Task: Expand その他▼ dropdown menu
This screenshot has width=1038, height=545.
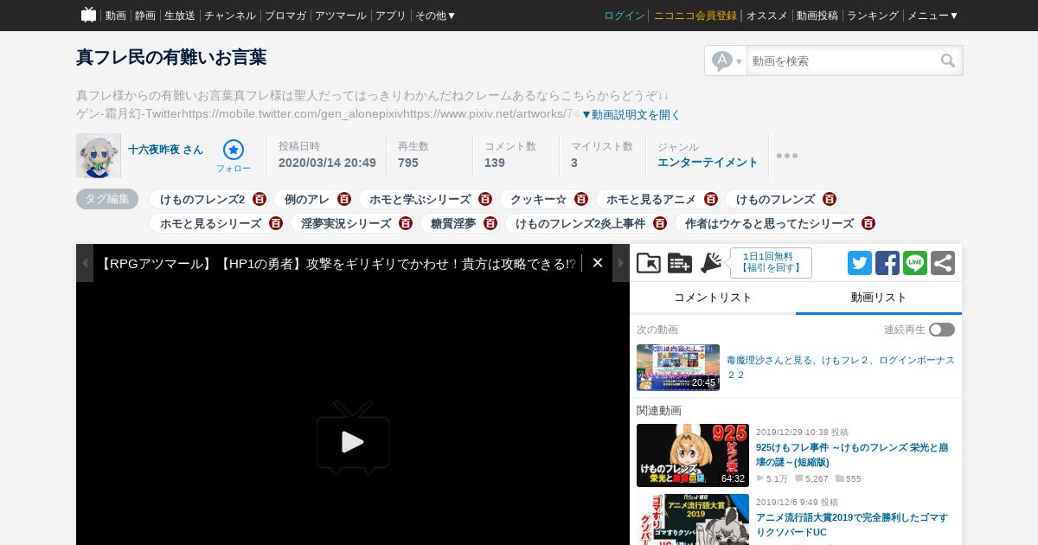Action: 436,16
